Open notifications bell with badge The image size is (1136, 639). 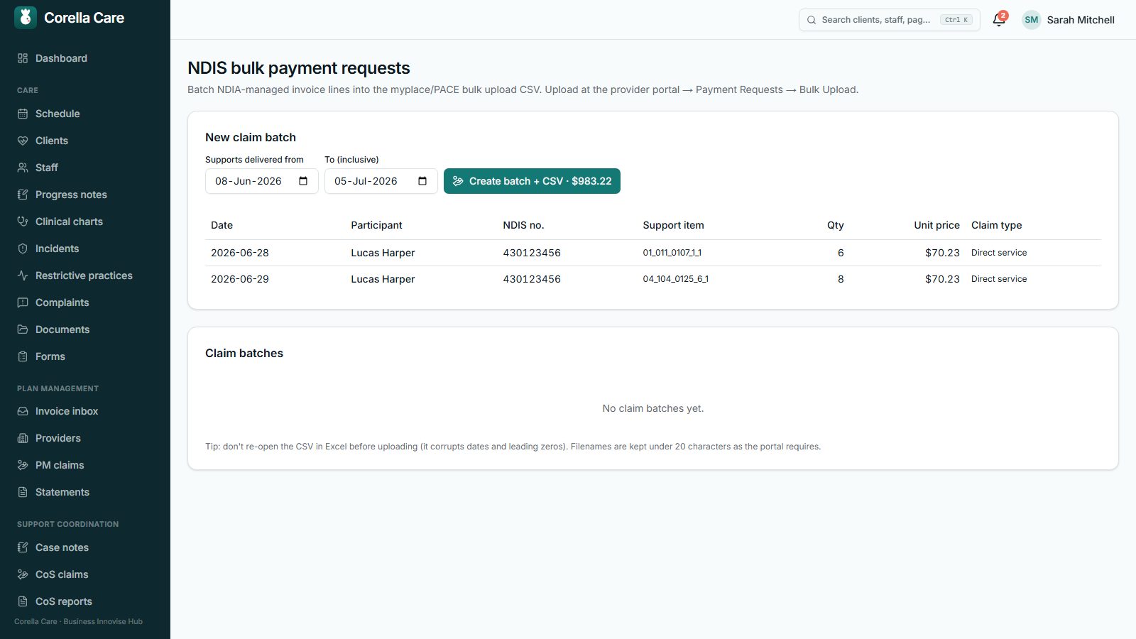999,19
